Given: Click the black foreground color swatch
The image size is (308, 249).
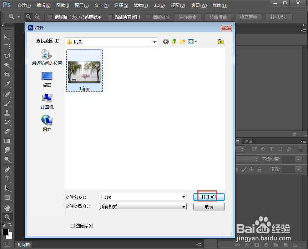Looking at the screenshot, I should click(x=5, y=232).
